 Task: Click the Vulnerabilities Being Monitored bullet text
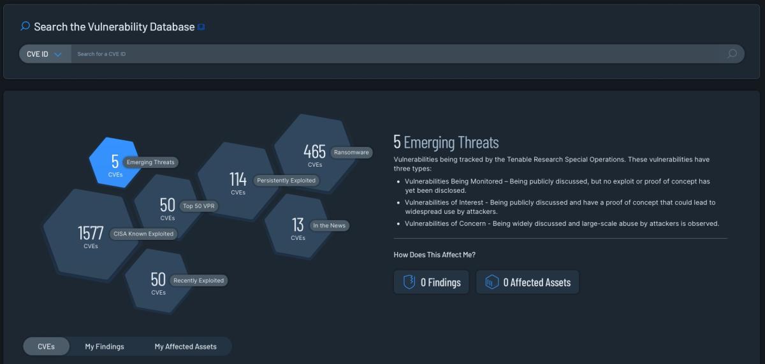557,186
